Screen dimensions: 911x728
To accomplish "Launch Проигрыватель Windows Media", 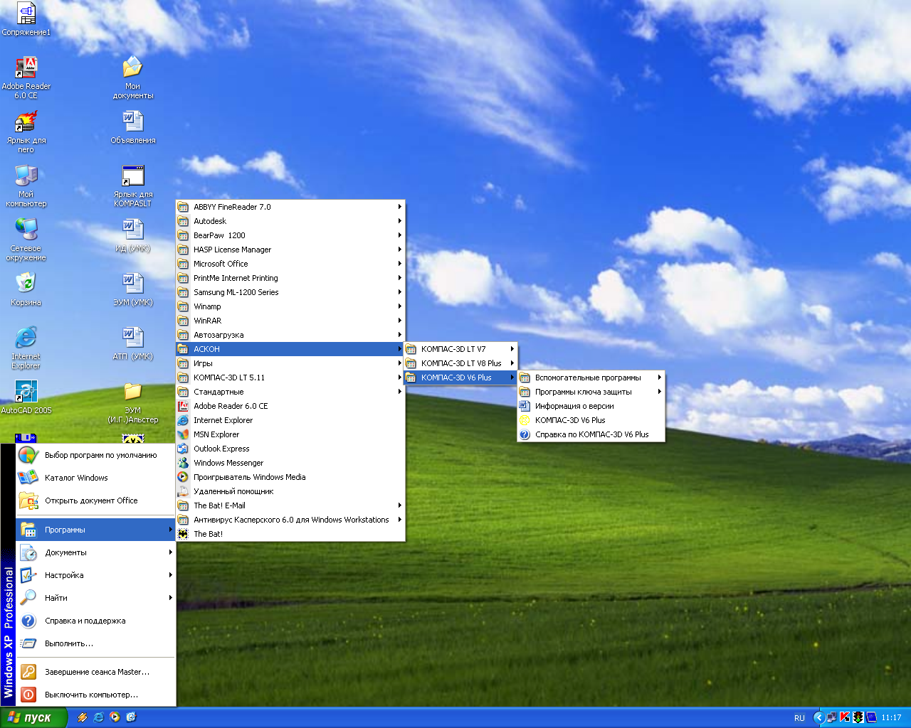I will (290, 477).
